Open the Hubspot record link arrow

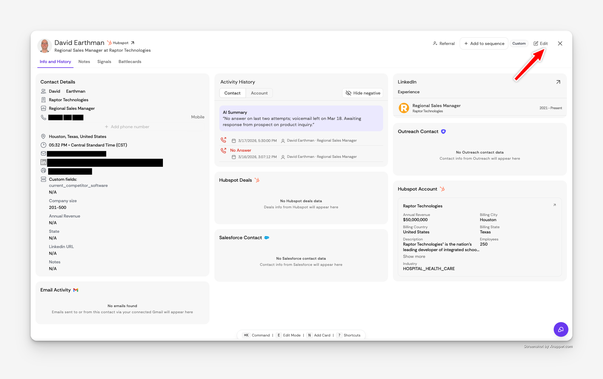pyautogui.click(x=133, y=43)
